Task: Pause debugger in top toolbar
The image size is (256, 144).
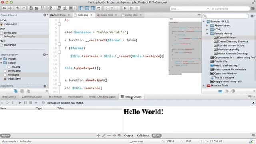Action: tap(131, 8)
